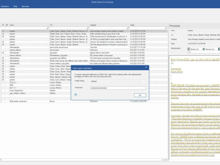Click the delete trash column header icon
Viewport: 220px width, 165px height.
(x=7, y=25)
